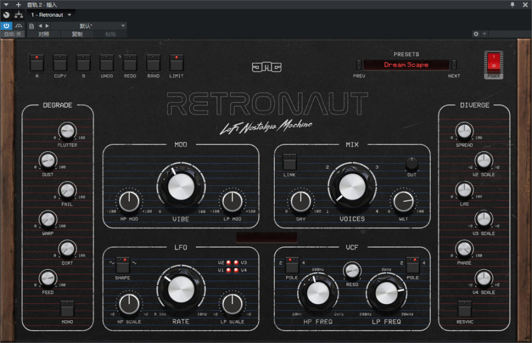Screen dimensions: 532x343
Task: Click the HP MOD knob
Action: [x=129, y=201]
